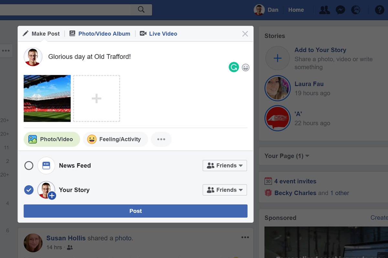Screen dimensions: 388x258
Task: Click the Messenger icon in the top bar
Action: [x=340, y=10]
